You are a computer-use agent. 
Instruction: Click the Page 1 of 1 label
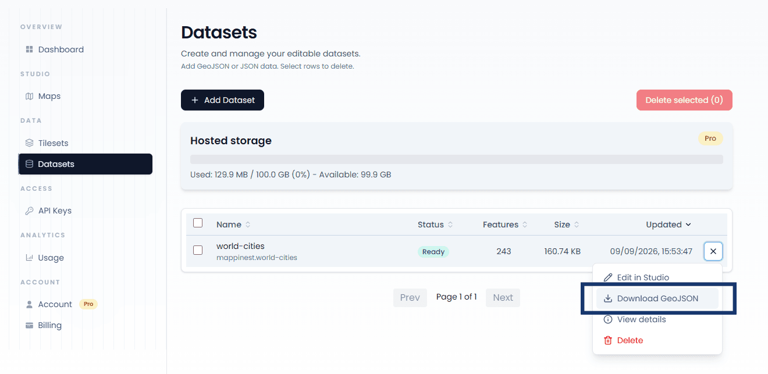pyautogui.click(x=456, y=297)
